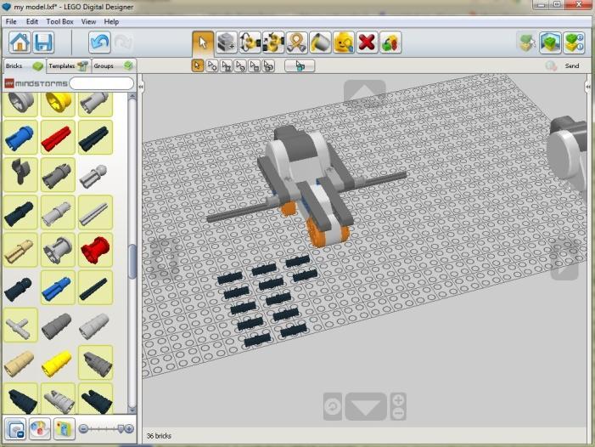Increase palette icon size plus button
This screenshot has height=447, width=595.
(x=129, y=429)
